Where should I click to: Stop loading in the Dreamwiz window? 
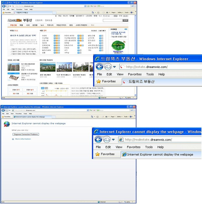pos(95,6)
